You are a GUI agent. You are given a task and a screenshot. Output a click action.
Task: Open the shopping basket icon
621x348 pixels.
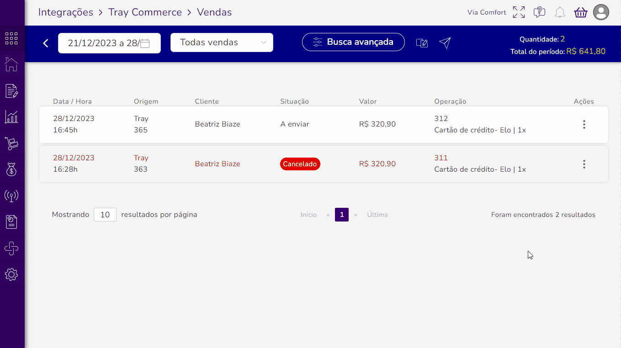coord(580,12)
